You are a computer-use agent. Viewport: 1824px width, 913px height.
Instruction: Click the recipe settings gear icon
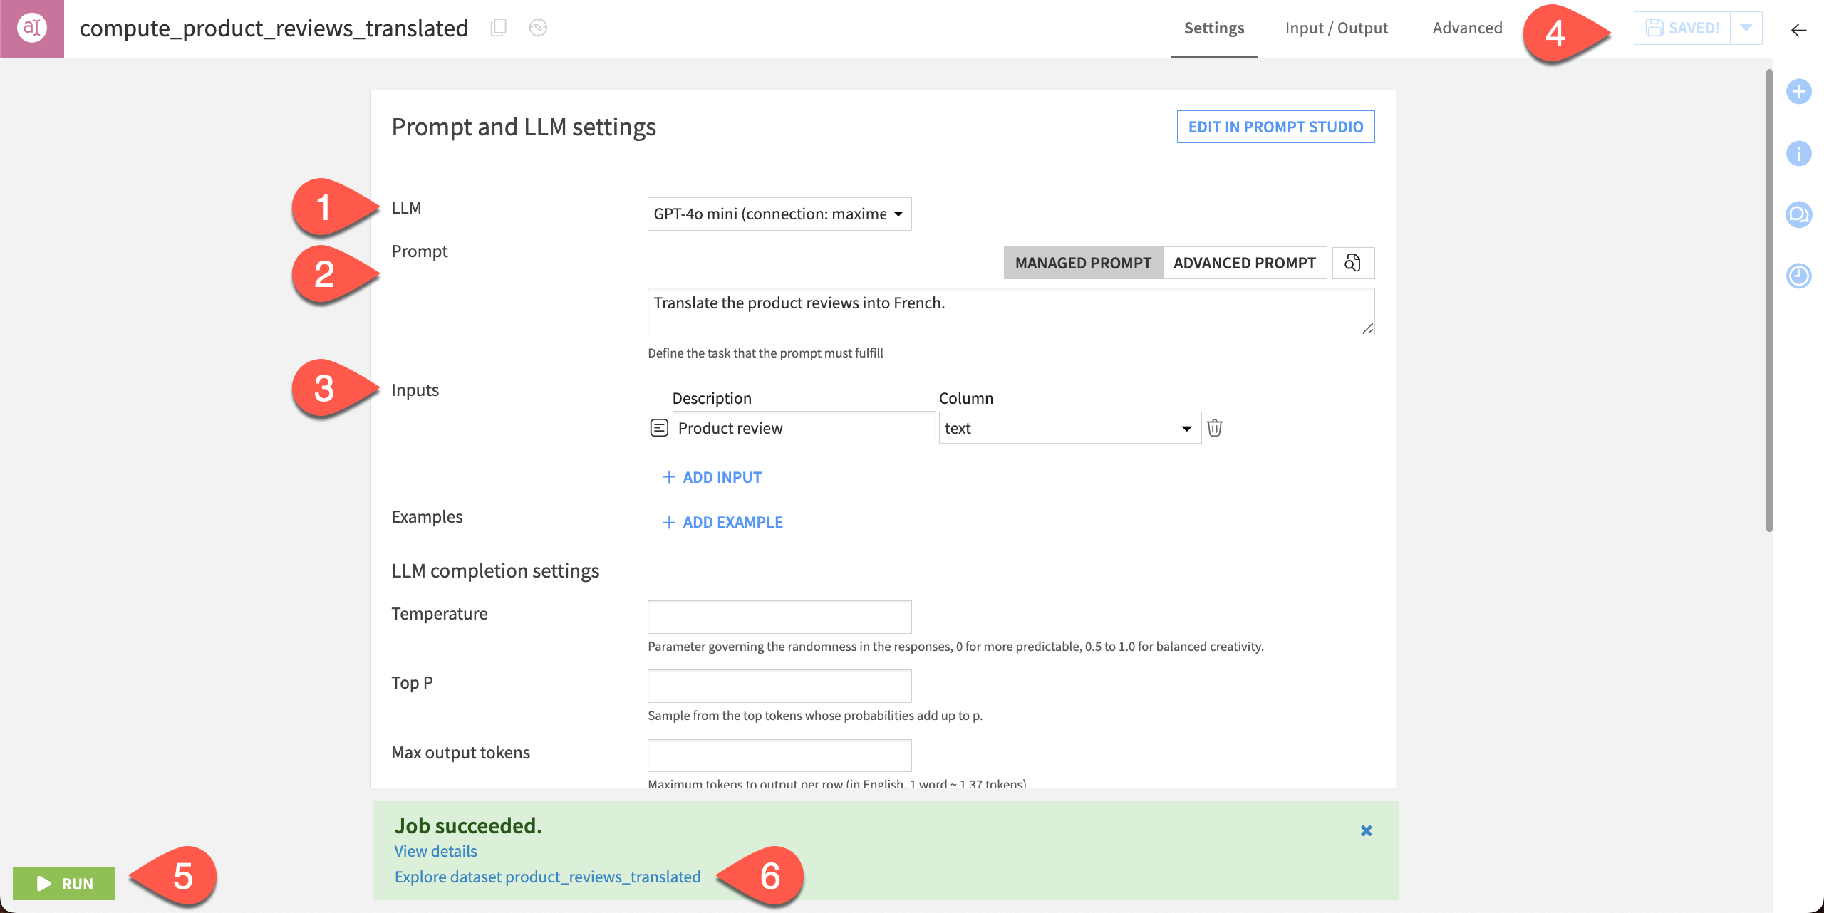pos(538,28)
